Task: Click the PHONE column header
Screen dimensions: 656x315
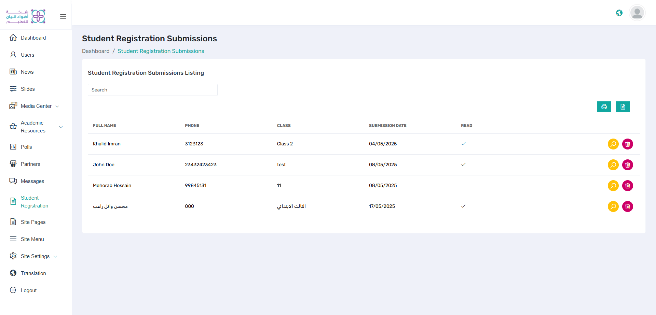Action: click(x=192, y=126)
